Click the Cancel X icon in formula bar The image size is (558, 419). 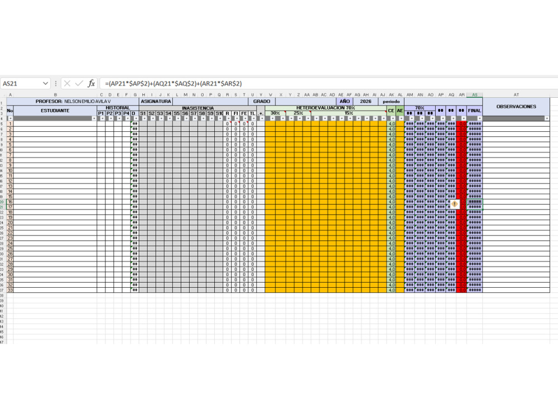tap(67, 83)
